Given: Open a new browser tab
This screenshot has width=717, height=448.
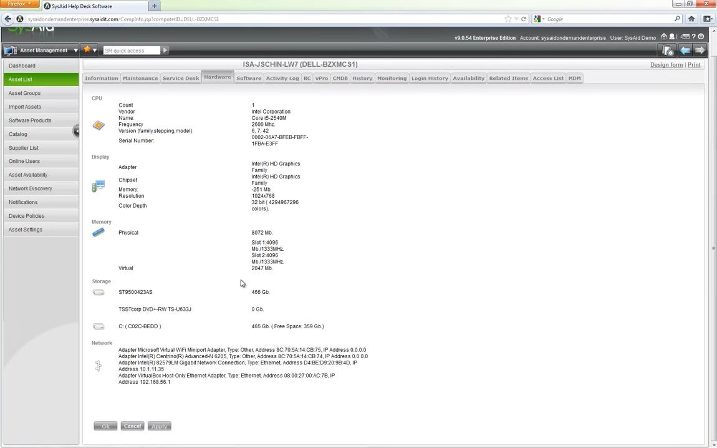Looking at the screenshot, I should pos(154,6).
